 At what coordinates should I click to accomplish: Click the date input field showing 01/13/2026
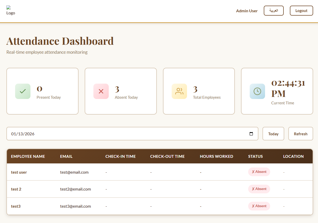point(132,134)
